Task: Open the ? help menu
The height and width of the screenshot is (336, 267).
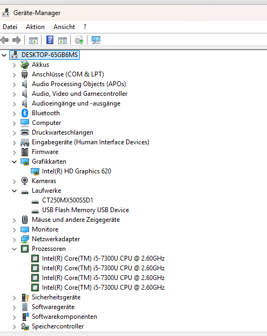Action: coord(85,27)
